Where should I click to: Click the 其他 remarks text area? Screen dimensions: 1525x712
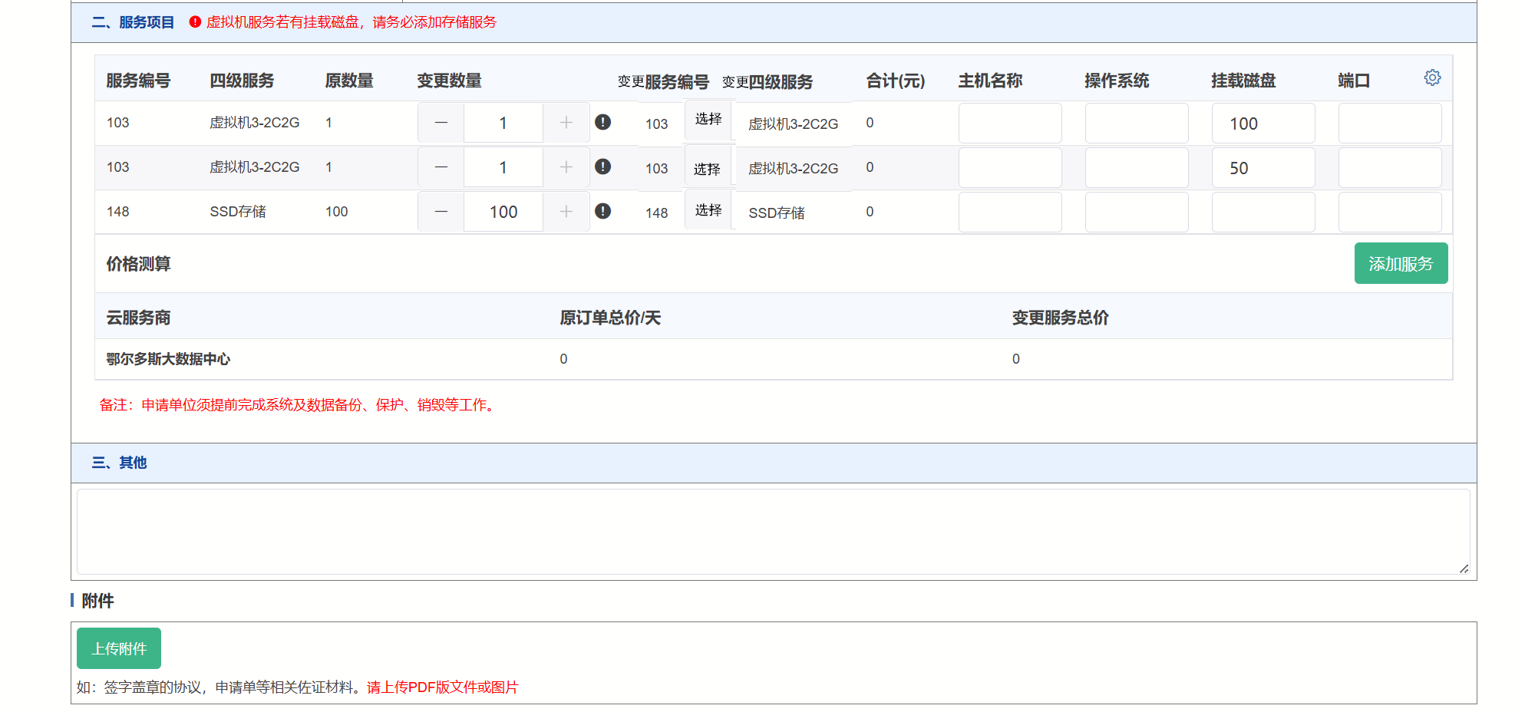[774, 532]
